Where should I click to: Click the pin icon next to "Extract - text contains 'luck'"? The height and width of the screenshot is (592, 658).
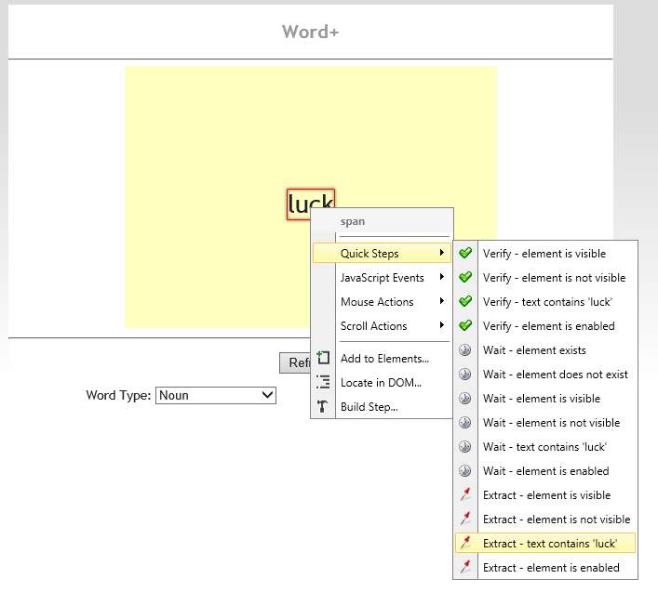(x=465, y=544)
